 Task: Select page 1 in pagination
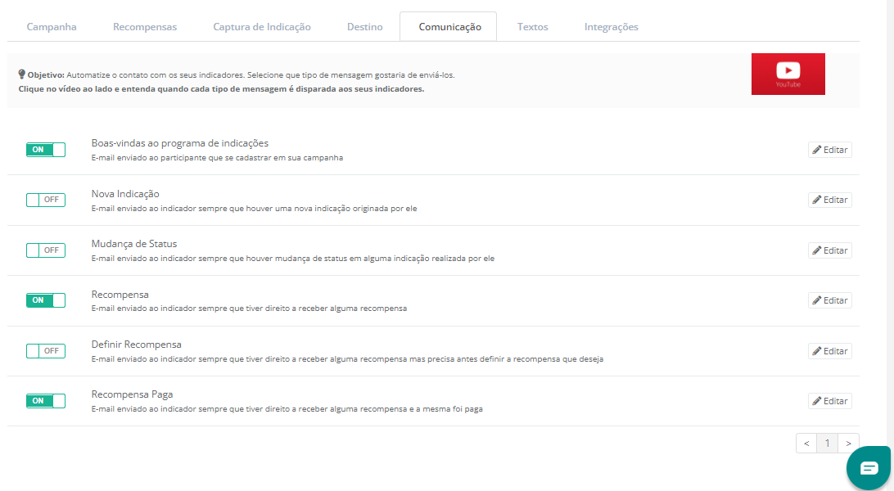coord(828,444)
